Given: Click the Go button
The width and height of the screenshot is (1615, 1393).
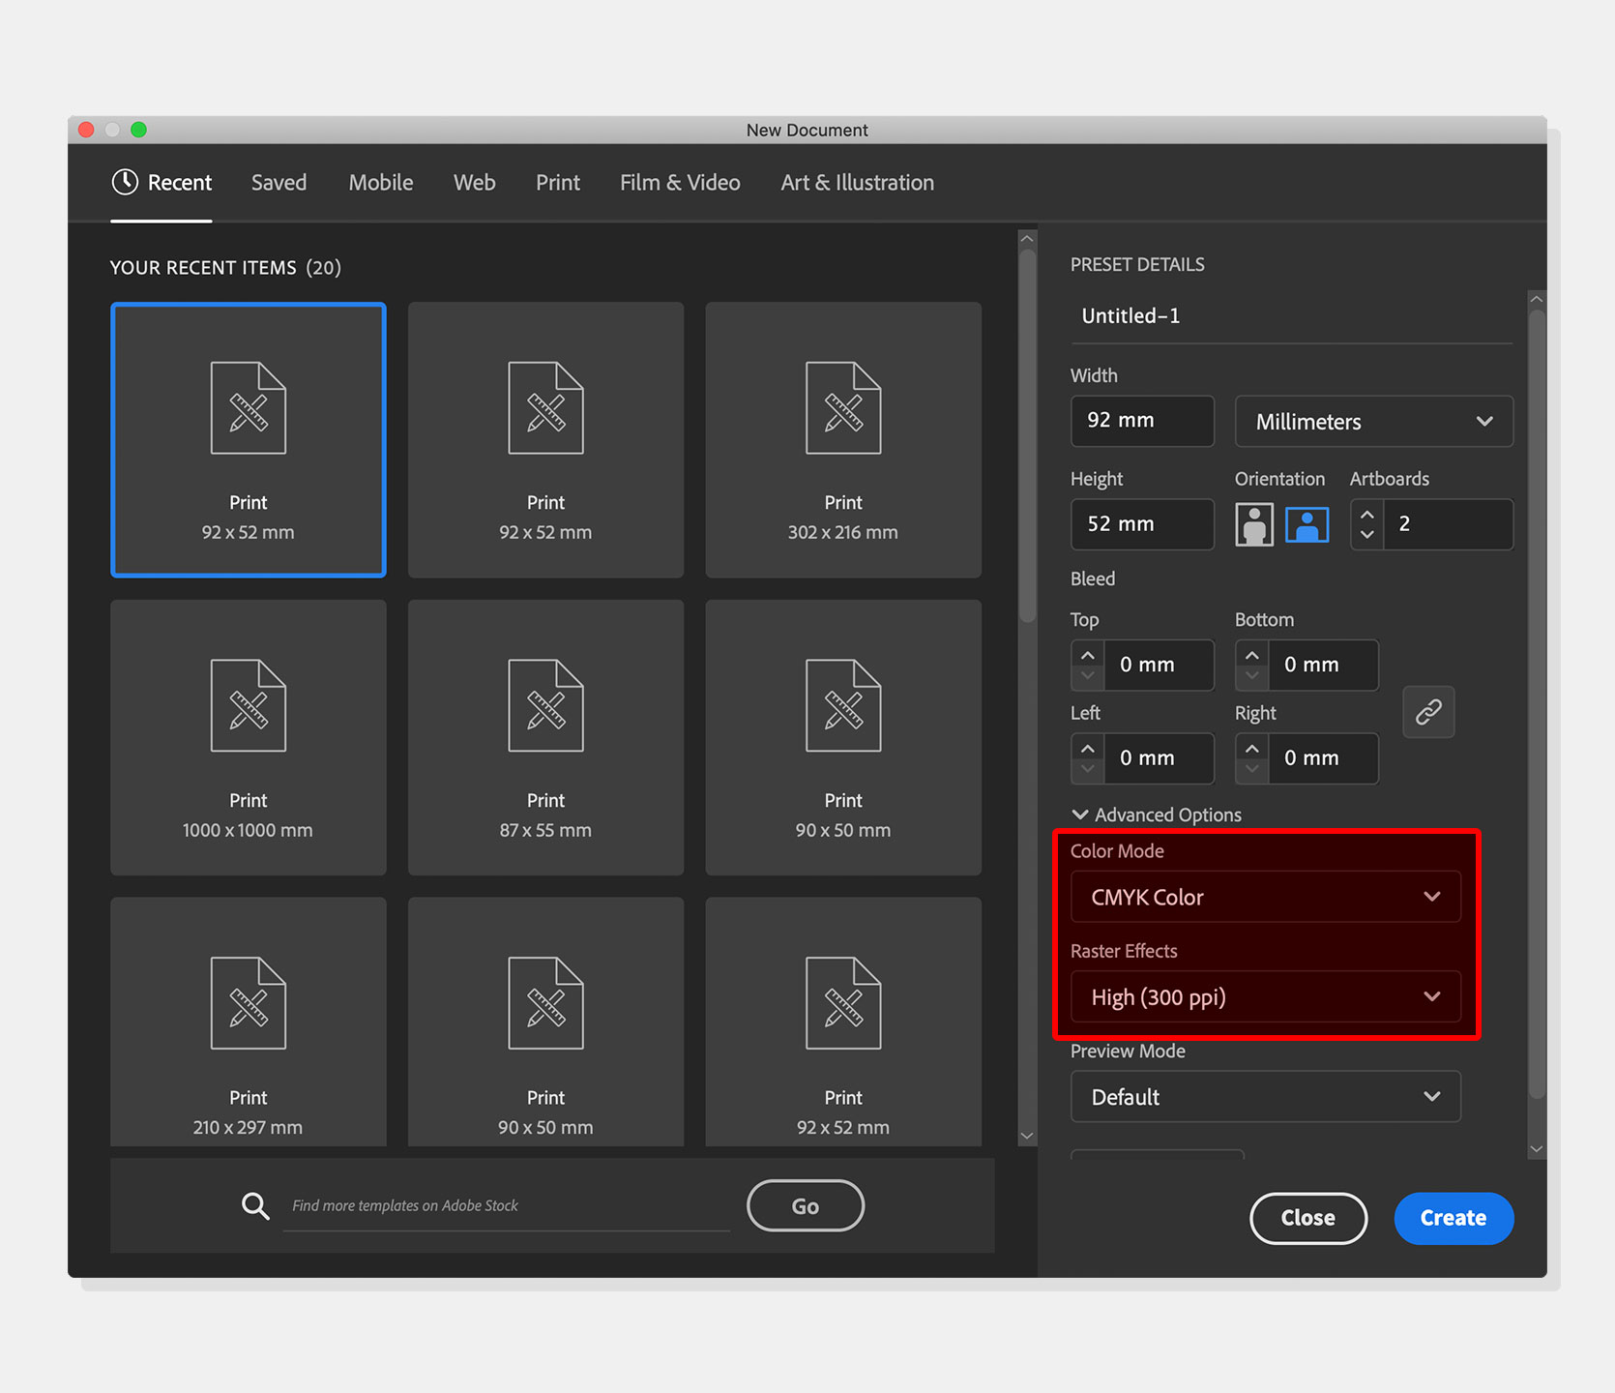Looking at the screenshot, I should (x=806, y=1205).
